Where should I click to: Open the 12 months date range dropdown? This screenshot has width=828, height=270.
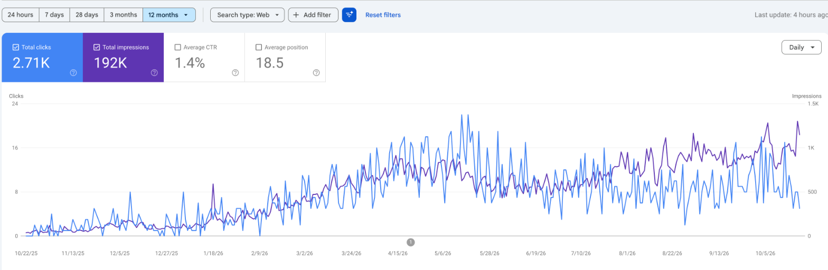click(169, 15)
